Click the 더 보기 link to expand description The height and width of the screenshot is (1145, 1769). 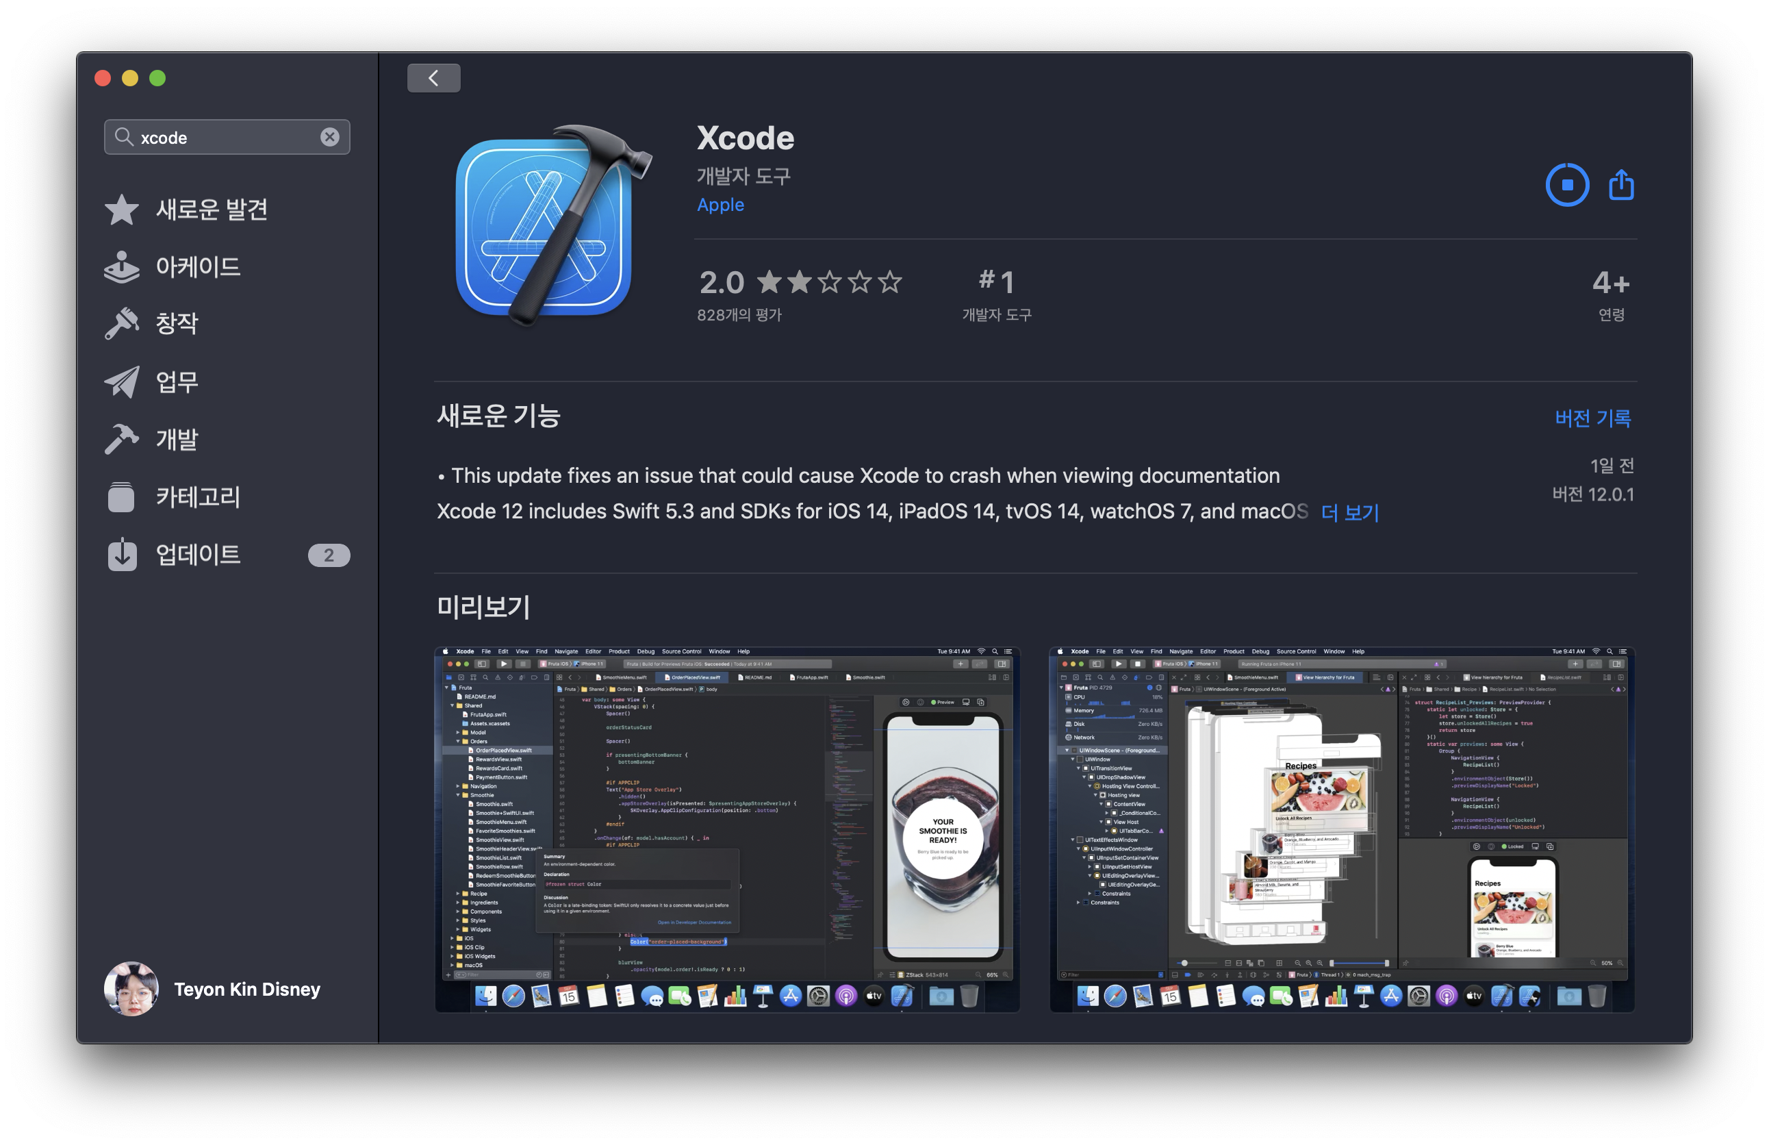tap(1346, 511)
